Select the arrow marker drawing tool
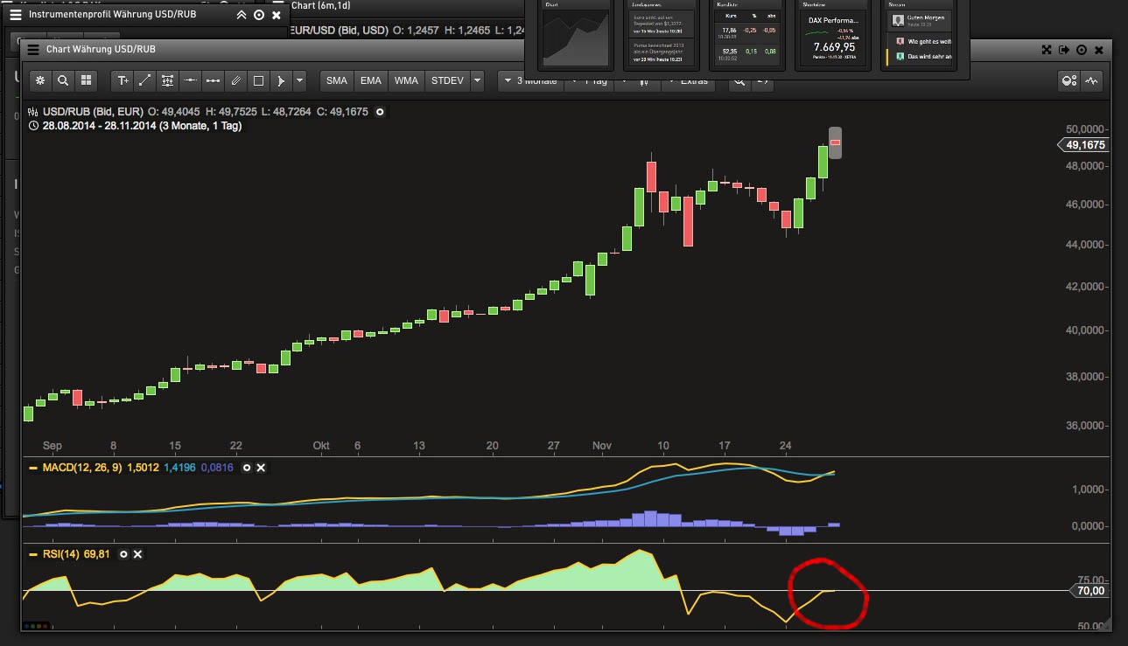 click(x=281, y=80)
